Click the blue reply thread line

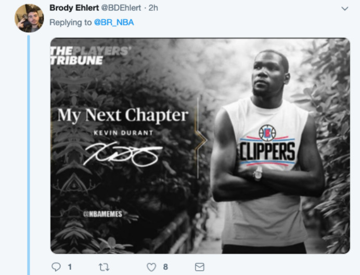[29, 156]
